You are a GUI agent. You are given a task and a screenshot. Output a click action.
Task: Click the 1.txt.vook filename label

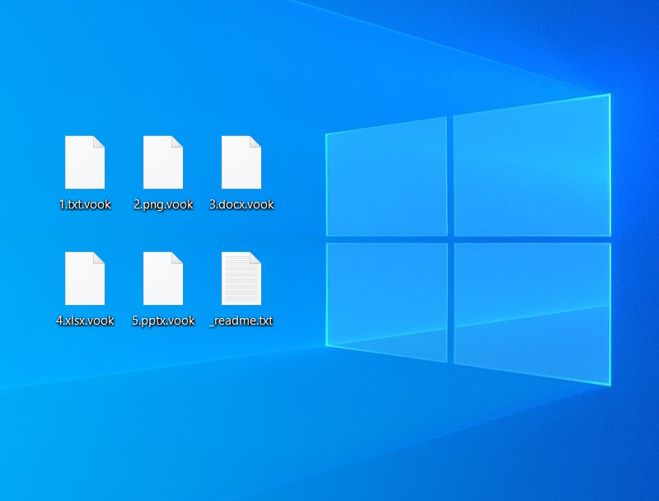click(x=85, y=204)
